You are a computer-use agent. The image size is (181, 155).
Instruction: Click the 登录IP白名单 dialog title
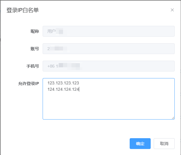point(23,10)
